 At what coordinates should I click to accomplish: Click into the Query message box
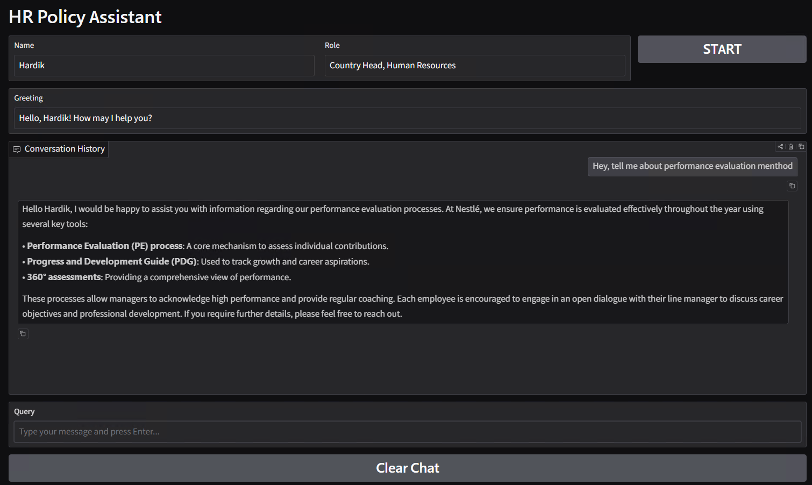[x=407, y=432]
